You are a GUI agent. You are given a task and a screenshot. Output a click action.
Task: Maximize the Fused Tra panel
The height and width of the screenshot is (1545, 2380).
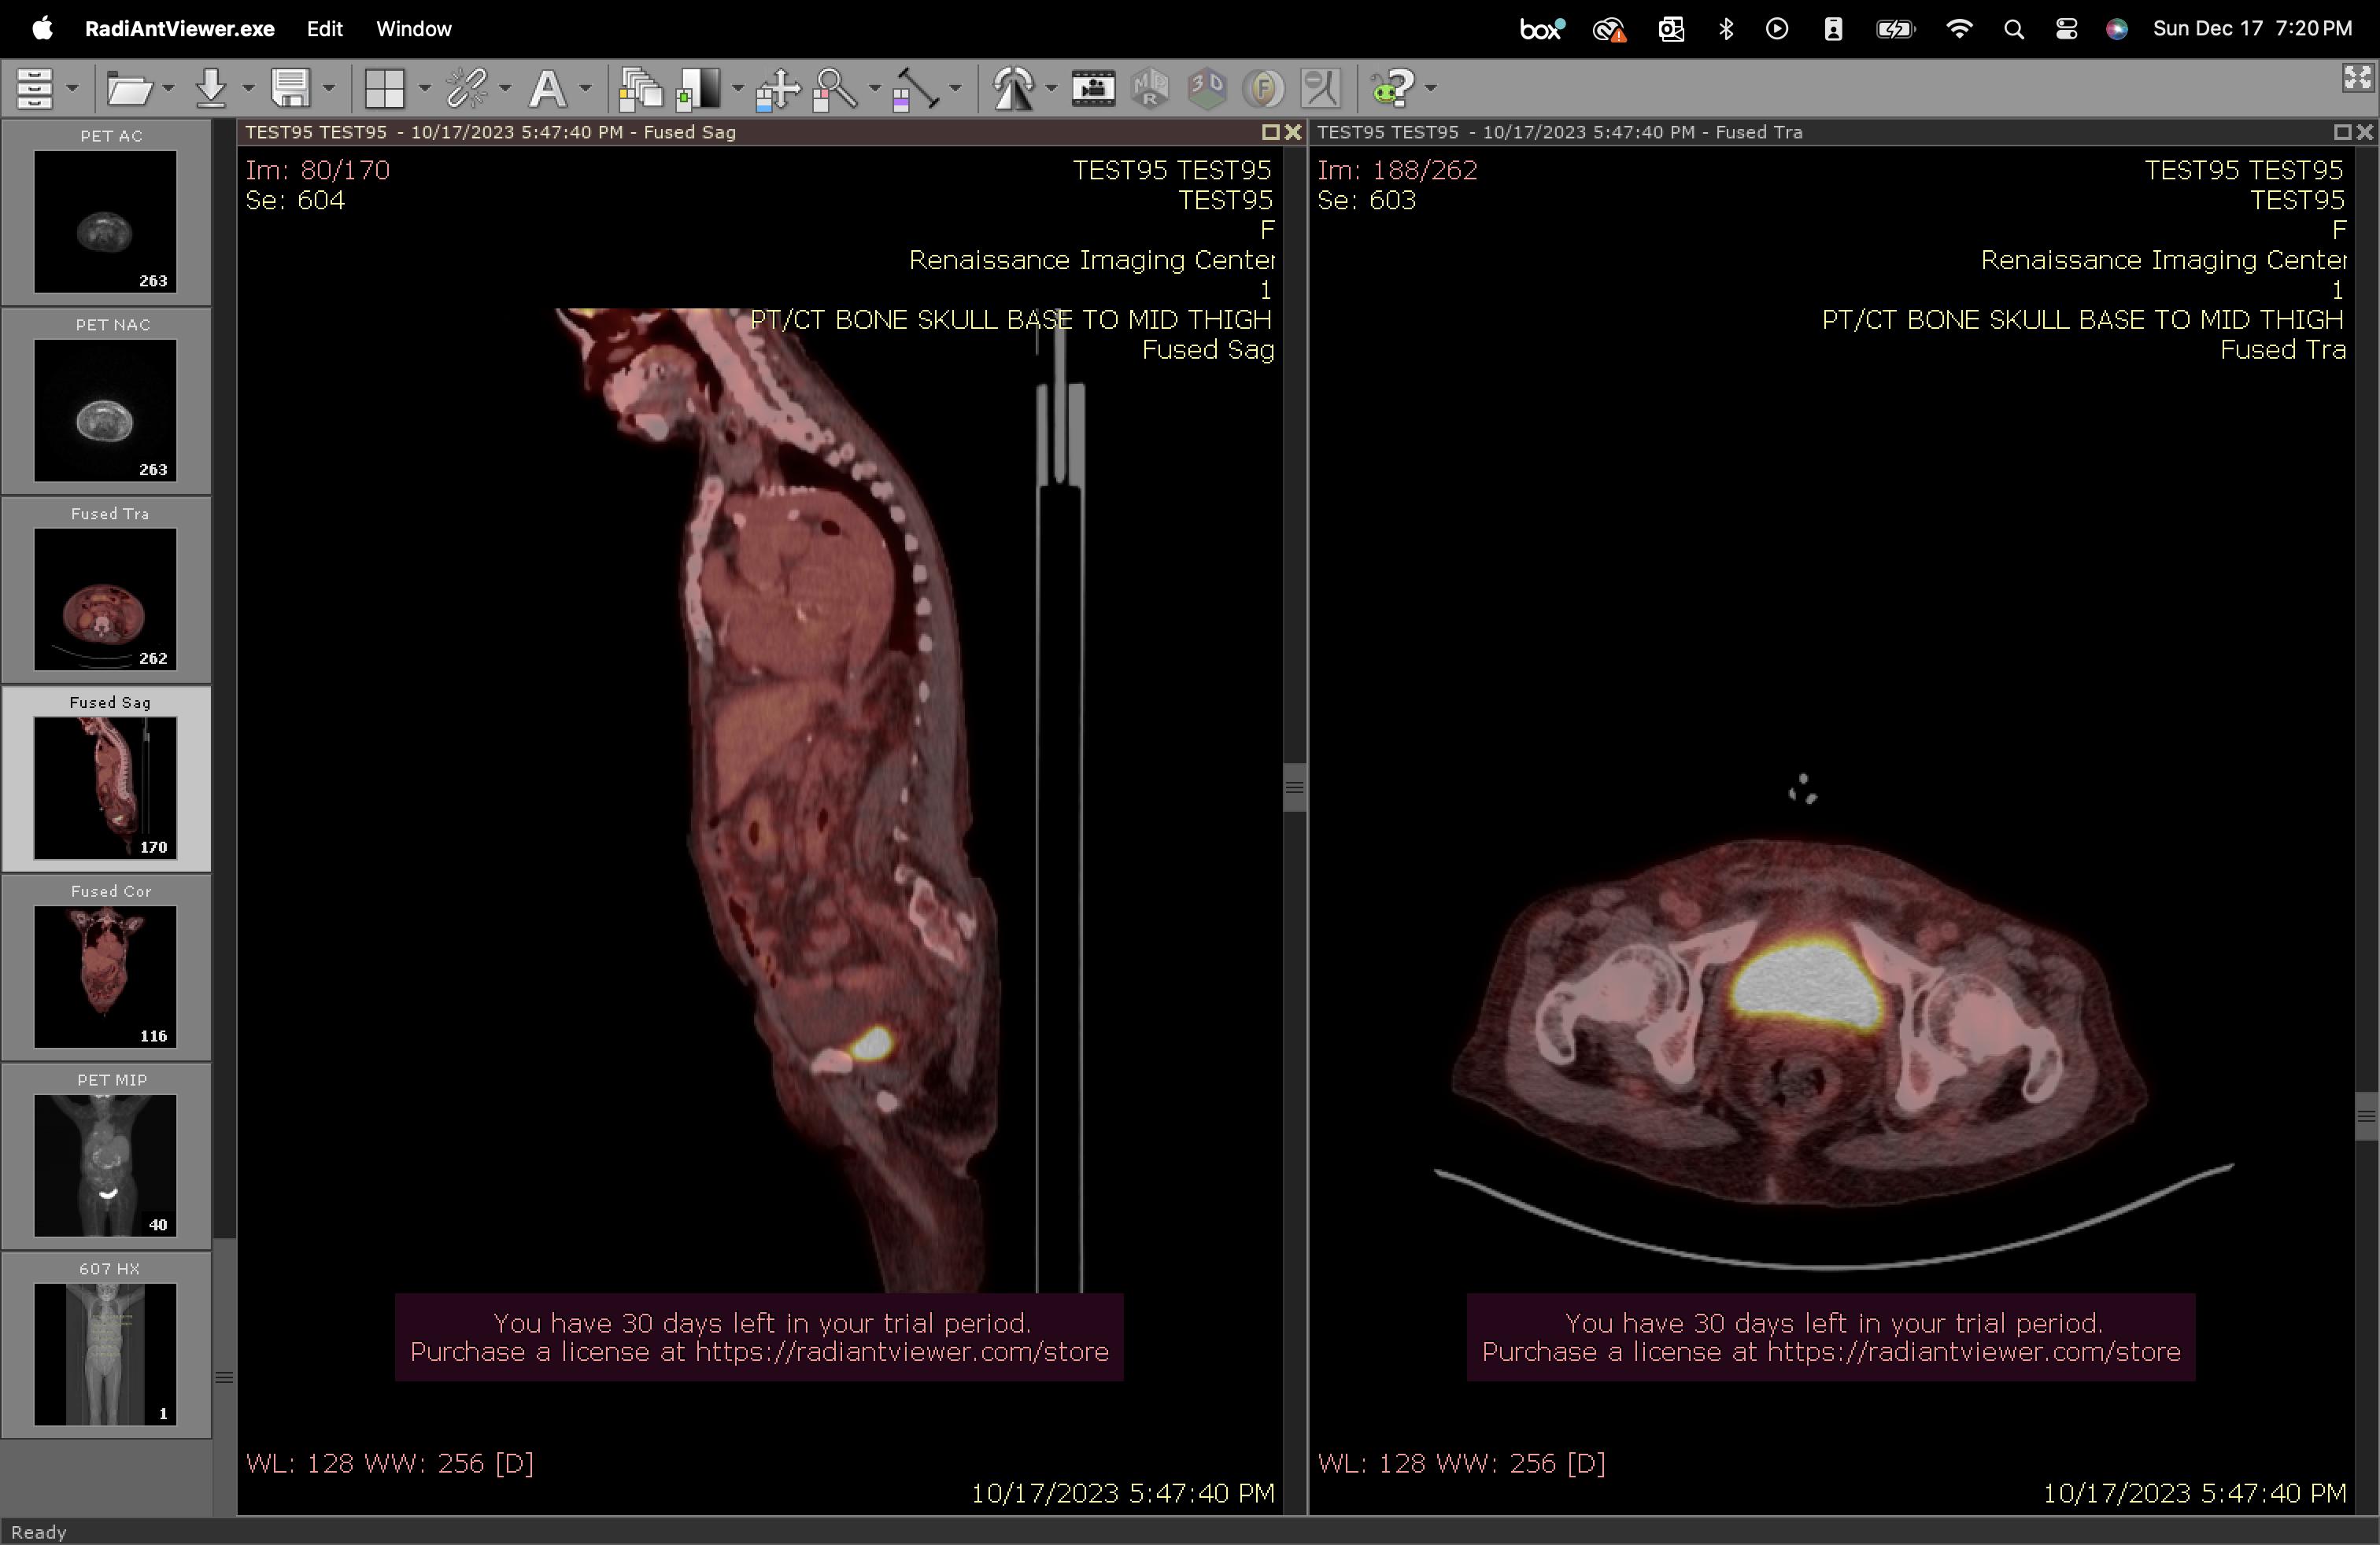point(2342,132)
